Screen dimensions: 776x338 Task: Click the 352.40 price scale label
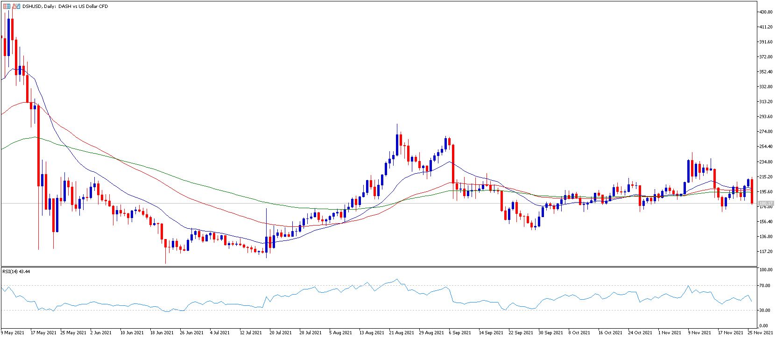point(766,72)
